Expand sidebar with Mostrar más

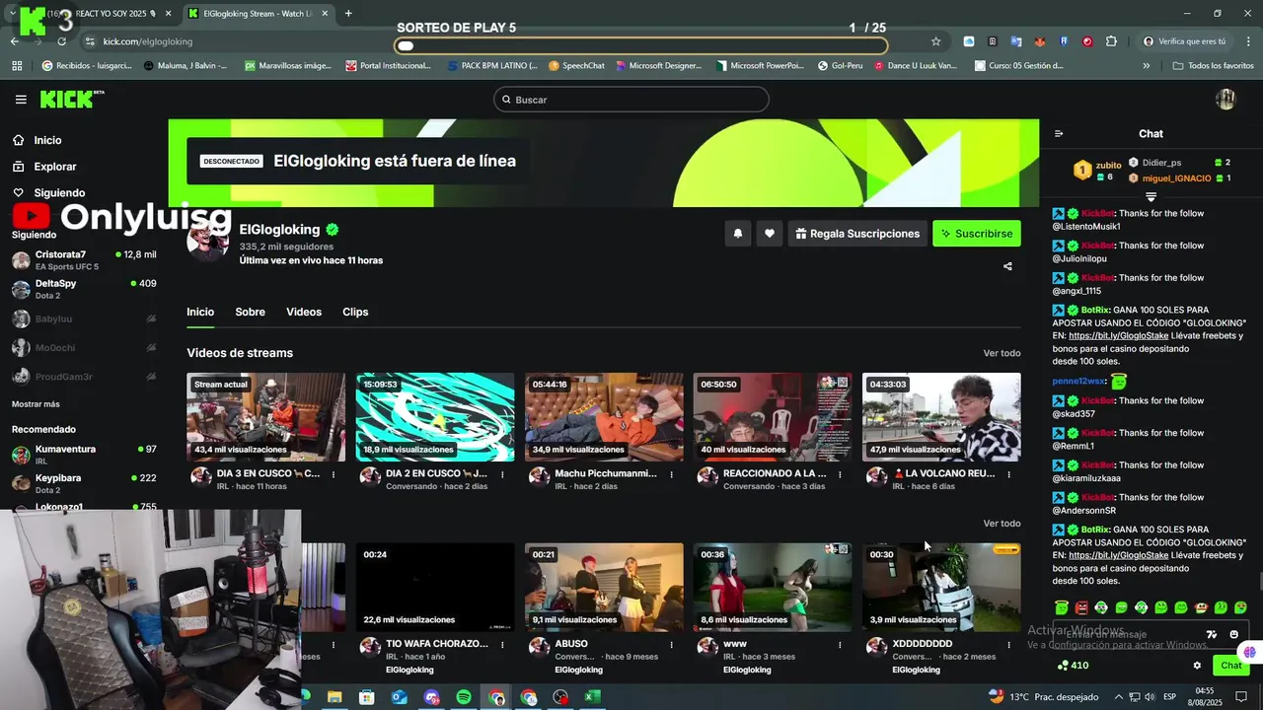pos(36,404)
